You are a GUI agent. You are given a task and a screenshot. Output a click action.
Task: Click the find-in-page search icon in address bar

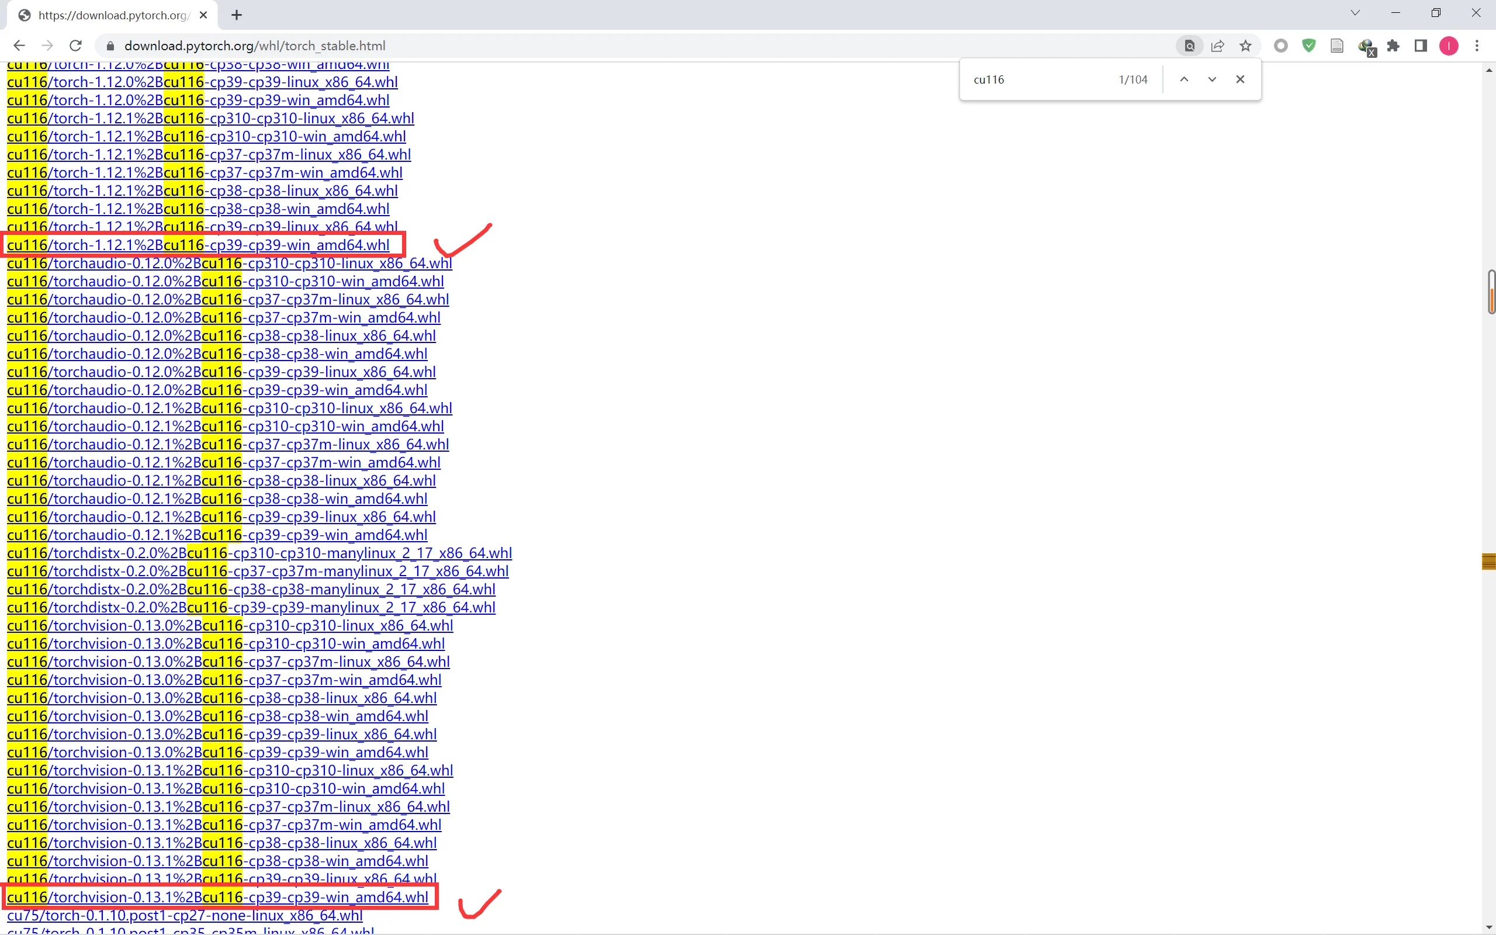(1189, 46)
